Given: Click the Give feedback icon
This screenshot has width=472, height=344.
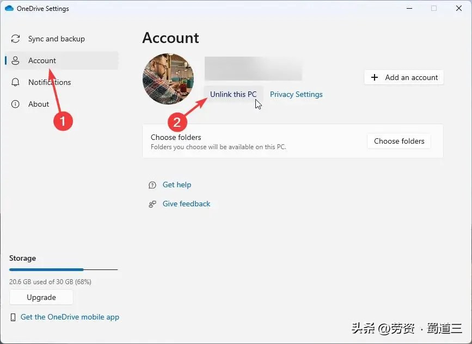Looking at the screenshot, I should click(x=152, y=204).
